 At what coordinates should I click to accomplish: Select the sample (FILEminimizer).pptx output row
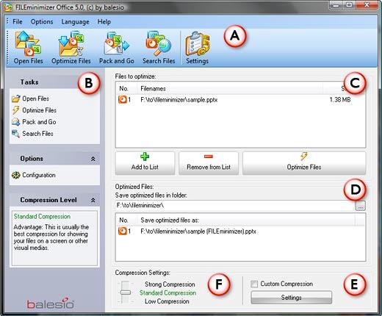point(240,231)
